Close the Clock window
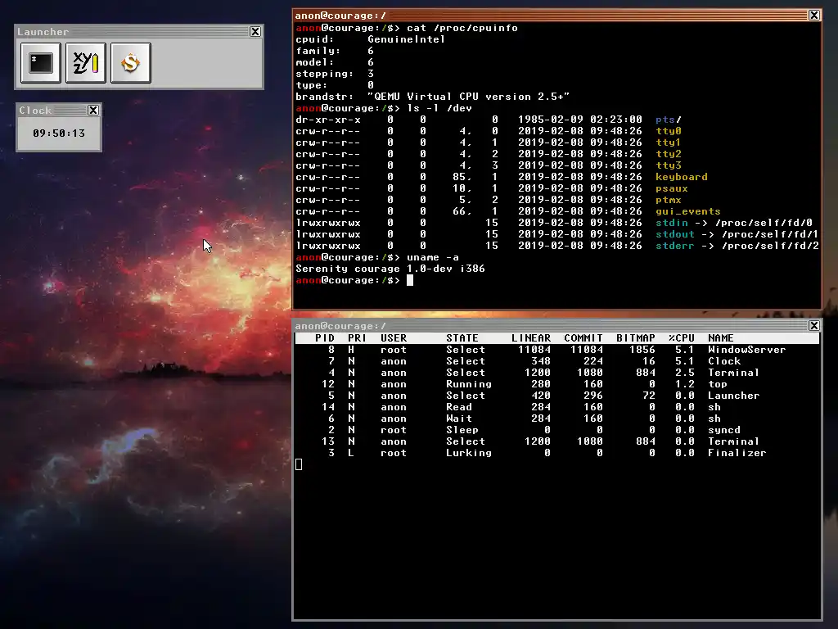838x629 pixels. (x=93, y=111)
